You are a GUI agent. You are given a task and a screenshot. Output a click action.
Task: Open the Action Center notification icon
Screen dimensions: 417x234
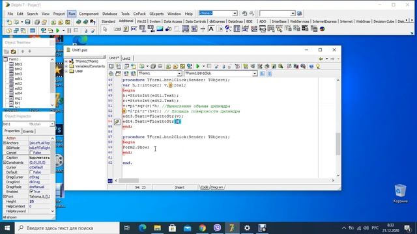click(x=407, y=228)
